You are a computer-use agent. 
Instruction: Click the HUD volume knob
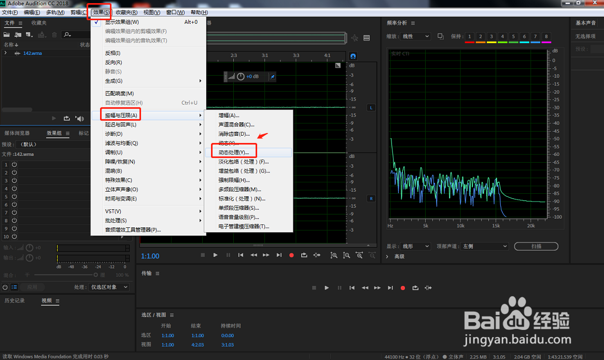pyautogui.click(x=241, y=77)
